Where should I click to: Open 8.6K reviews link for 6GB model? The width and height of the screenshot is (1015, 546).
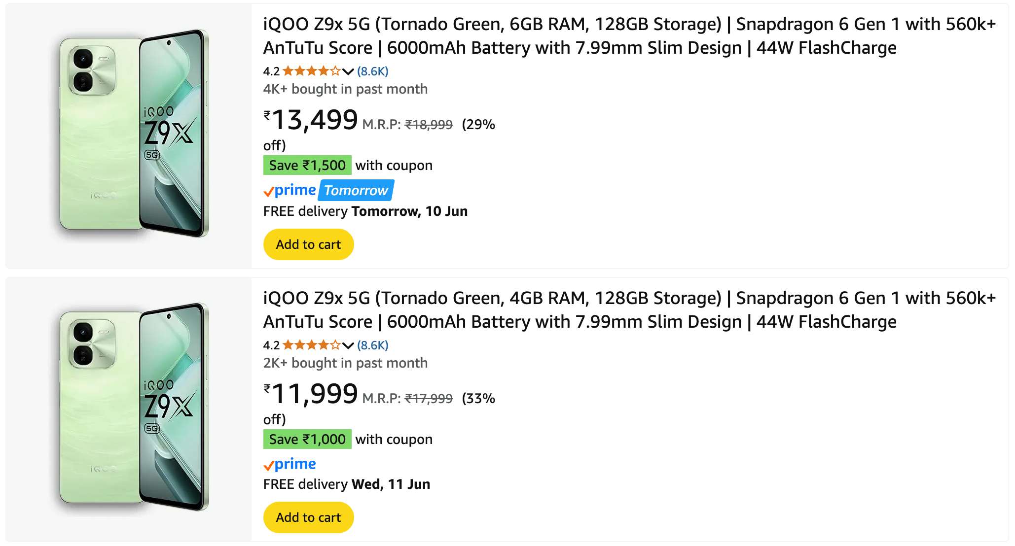pos(373,71)
